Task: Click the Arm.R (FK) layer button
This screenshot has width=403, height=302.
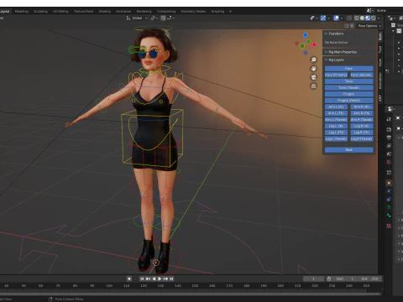Action: pos(362,113)
